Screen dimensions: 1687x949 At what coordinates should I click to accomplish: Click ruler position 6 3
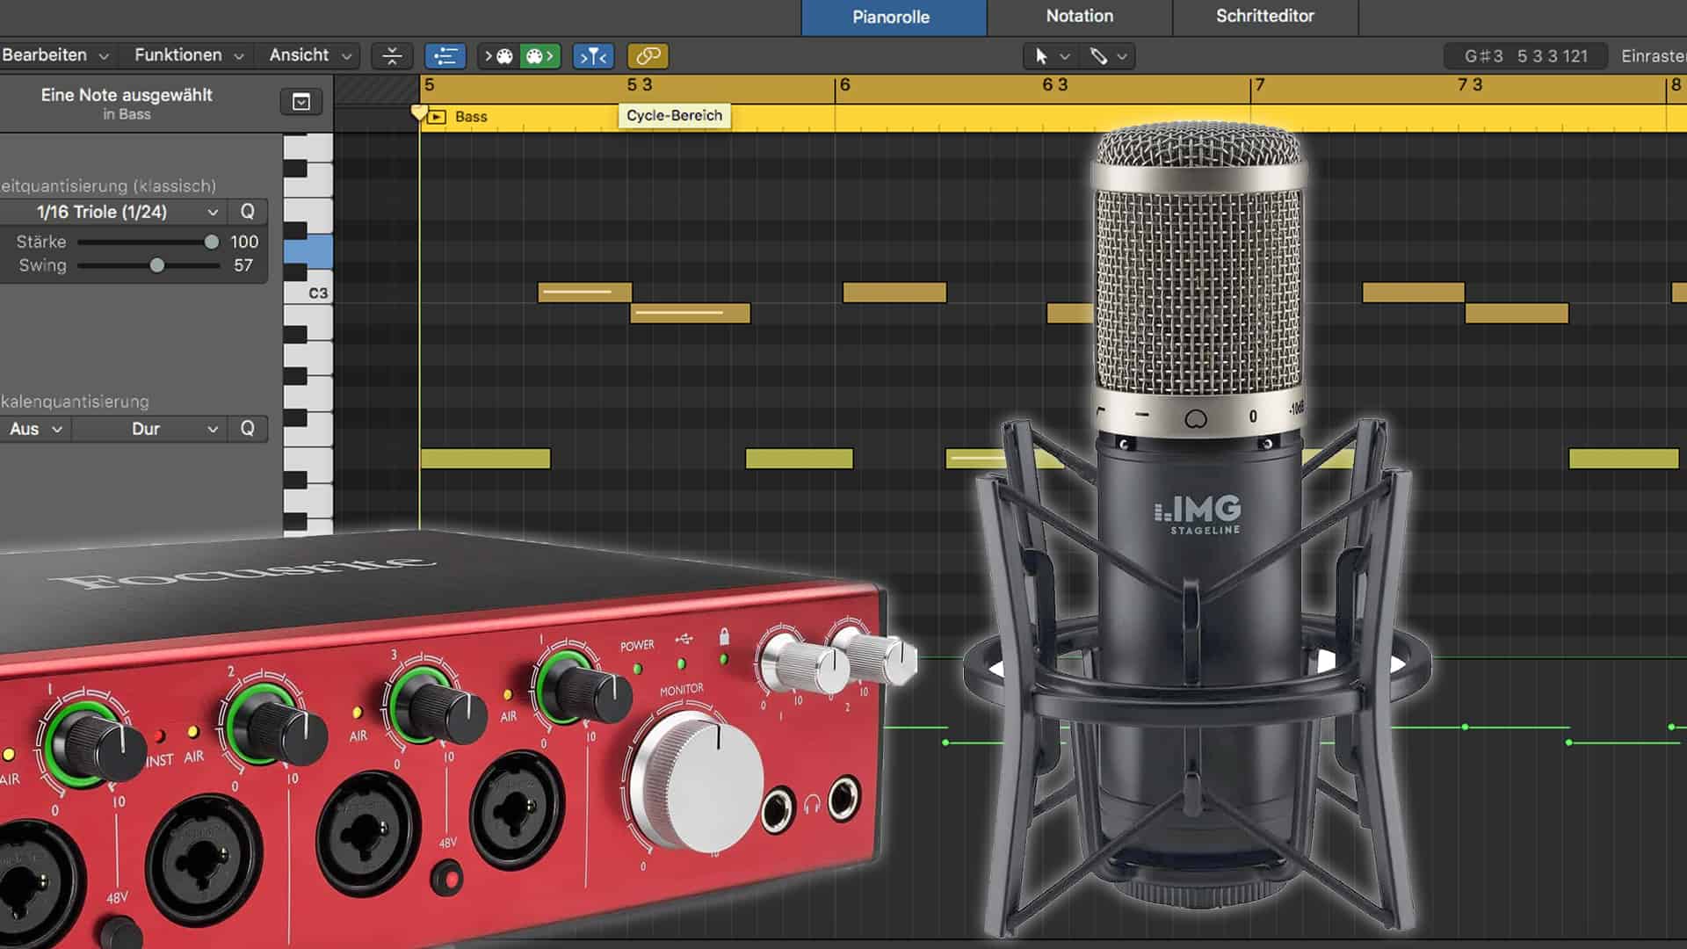[x=1054, y=84]
